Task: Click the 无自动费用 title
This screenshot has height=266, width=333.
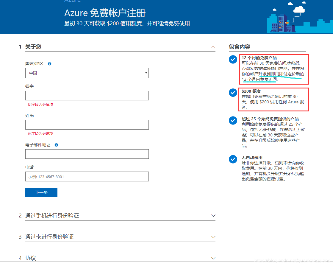Action: coord(252,158)
